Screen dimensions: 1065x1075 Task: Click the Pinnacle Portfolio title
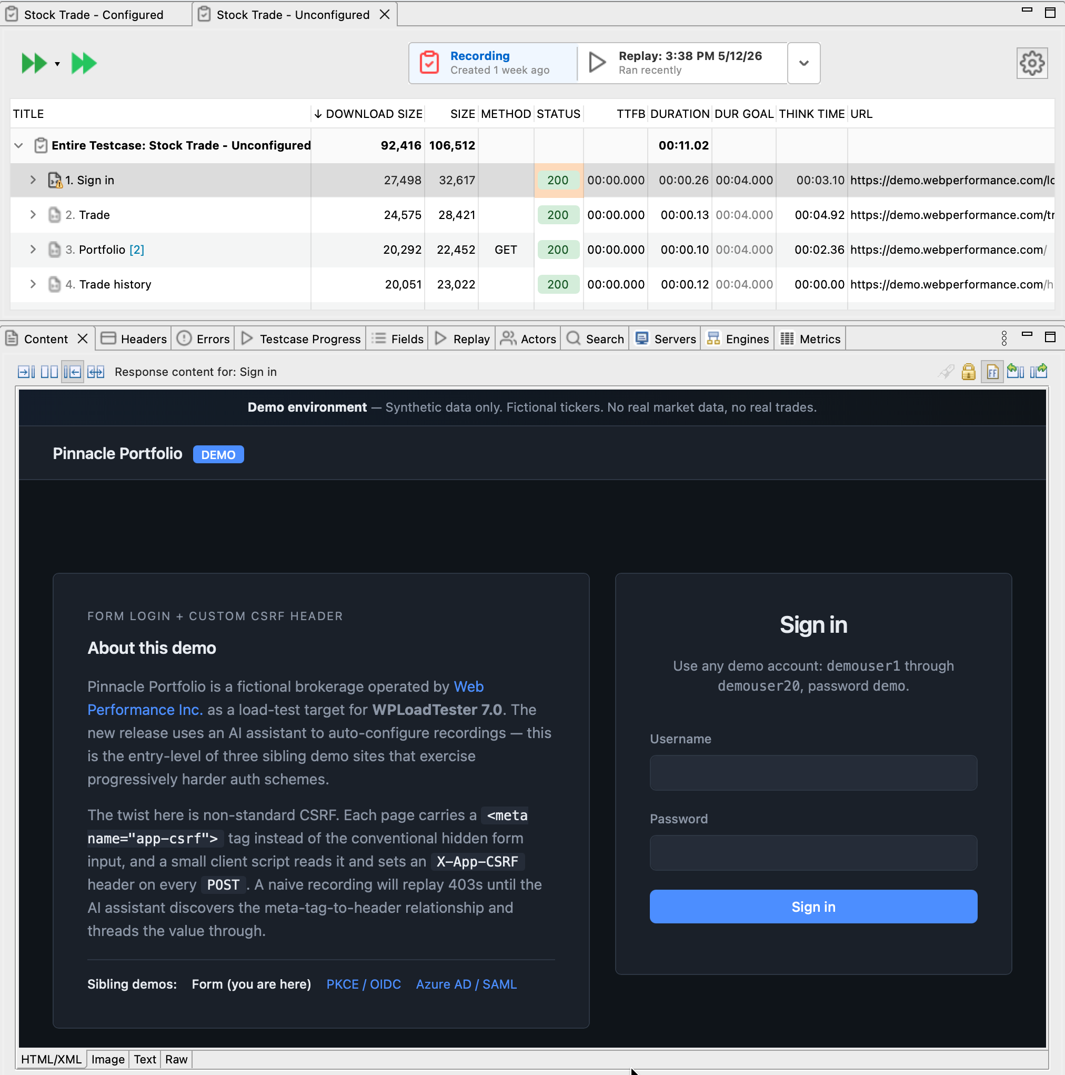point(117,453)
